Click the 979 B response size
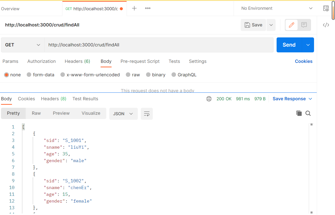335x215 pixels. [260, 99]
